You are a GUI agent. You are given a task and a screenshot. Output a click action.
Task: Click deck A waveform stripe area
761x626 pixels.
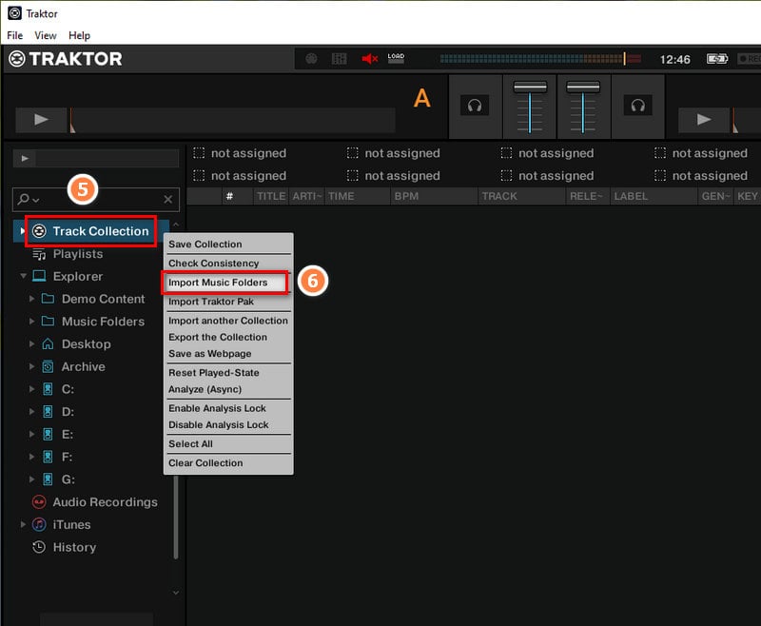(x=233, y=120)
